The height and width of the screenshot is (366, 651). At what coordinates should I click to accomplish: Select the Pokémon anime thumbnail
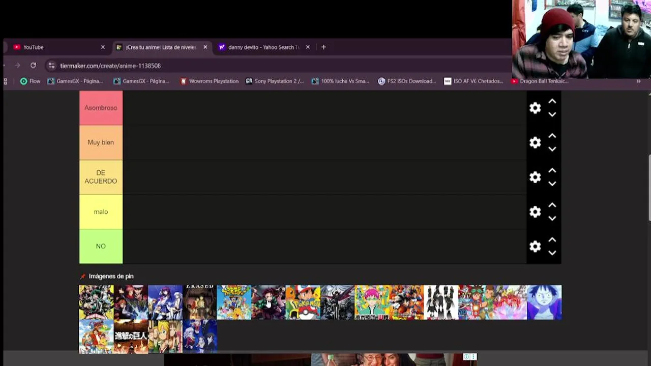[x=303, y=302]
